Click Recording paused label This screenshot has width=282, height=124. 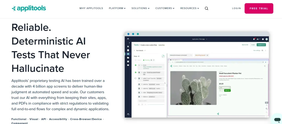click(x=200, y=55)
